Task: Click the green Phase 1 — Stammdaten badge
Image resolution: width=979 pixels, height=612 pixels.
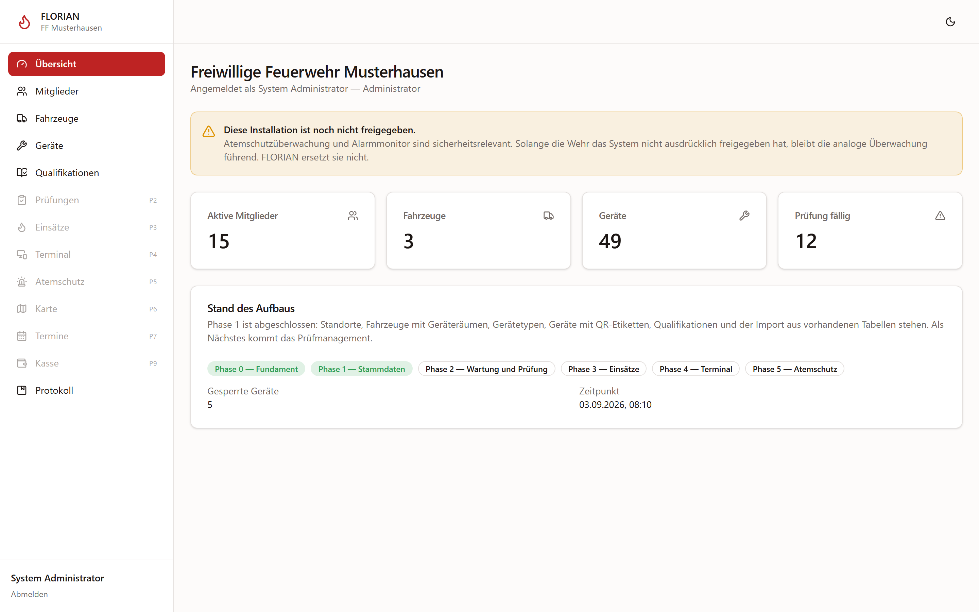Action: pyautogui.click(x=361, y=369)
